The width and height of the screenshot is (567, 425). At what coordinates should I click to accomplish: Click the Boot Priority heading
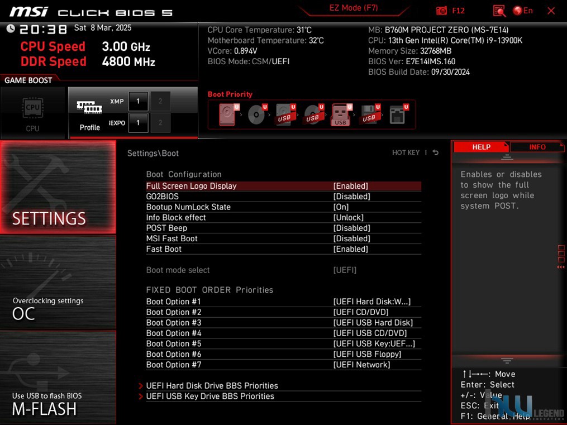click(230, 94)
